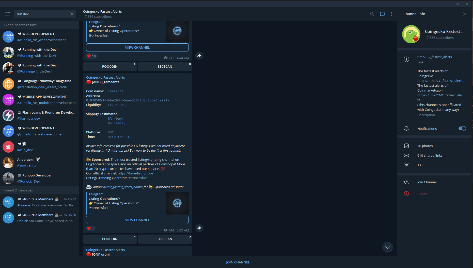The height and width of the screenshot is (268, 473).
Task: Click the hamburger menu icon
Action: (7, 14)
